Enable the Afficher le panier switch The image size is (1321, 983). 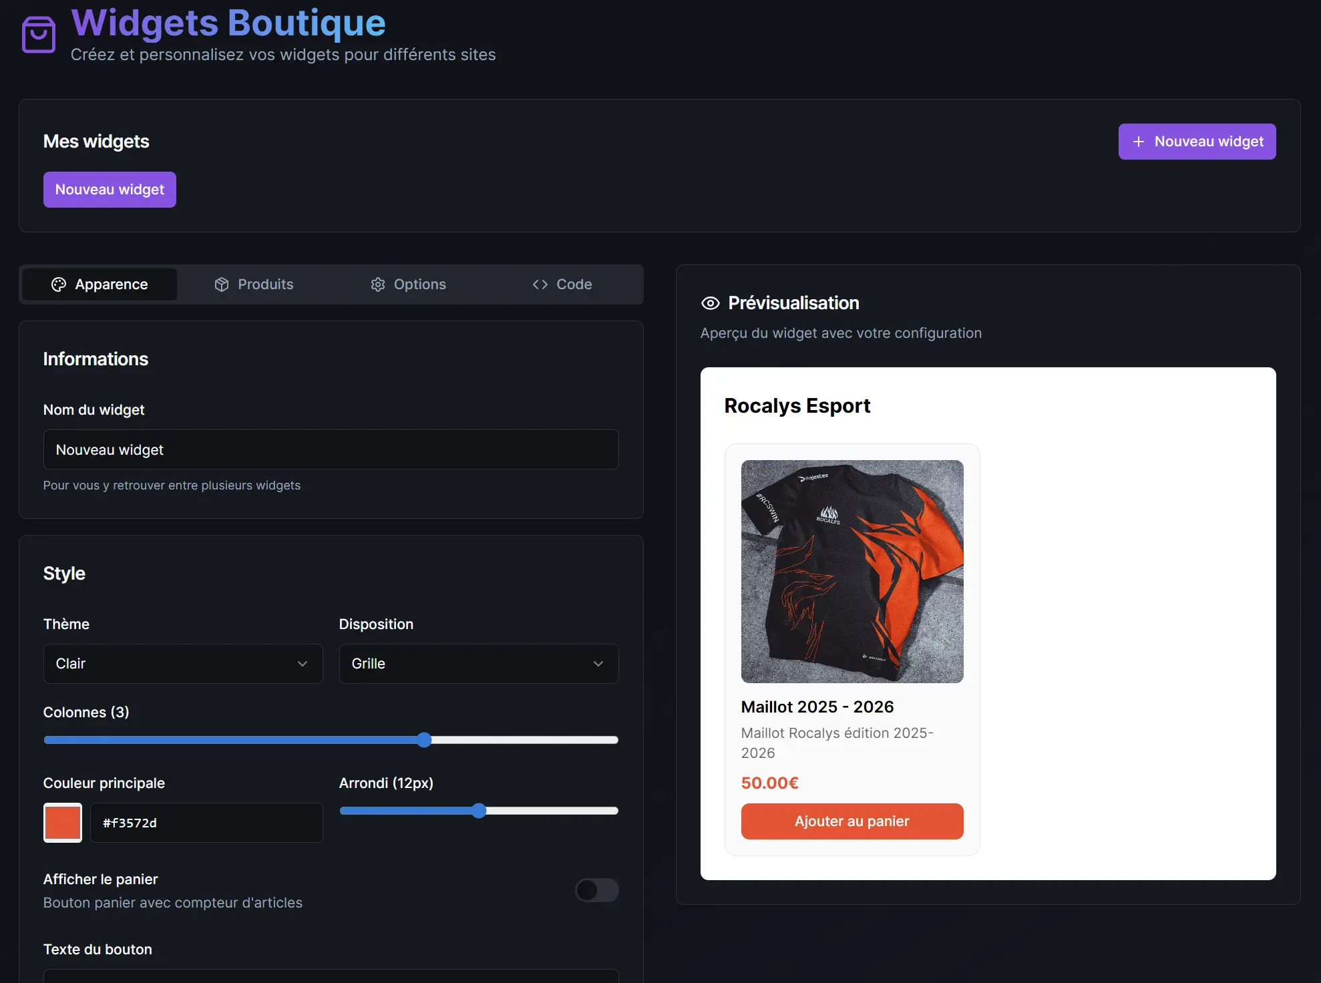[596, 890]
